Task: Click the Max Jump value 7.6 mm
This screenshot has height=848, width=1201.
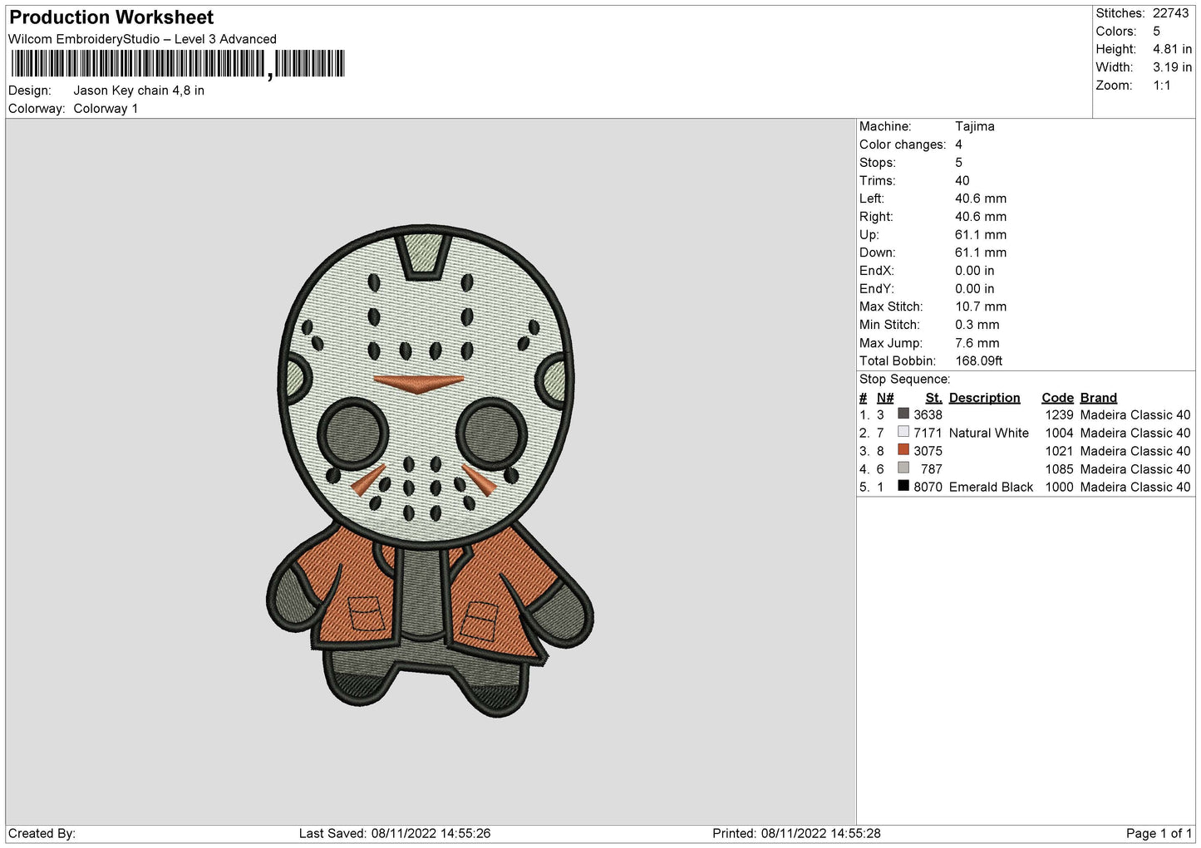Action: [x=977, y=343]
